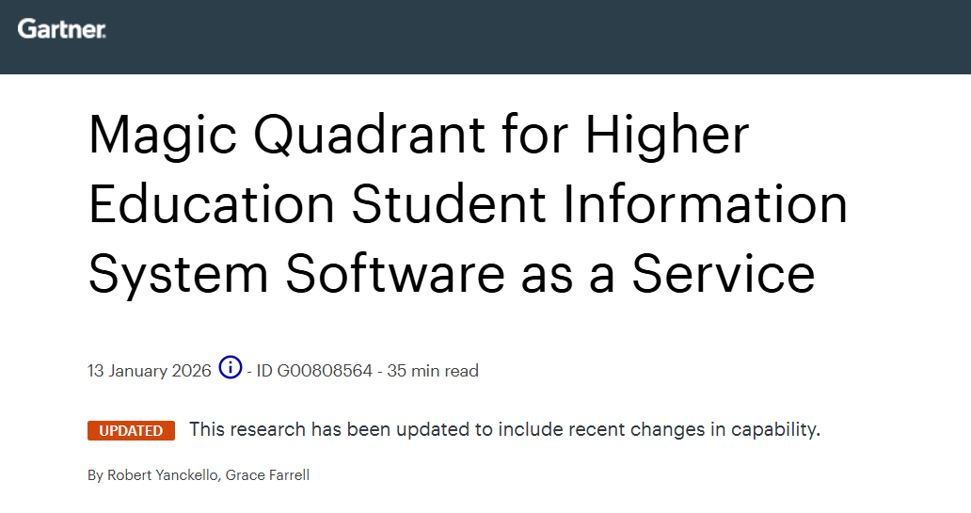The height and width of the screenshot is (513, 971).
Task: Click the word By before author names
Action: (x=95, y=475)
